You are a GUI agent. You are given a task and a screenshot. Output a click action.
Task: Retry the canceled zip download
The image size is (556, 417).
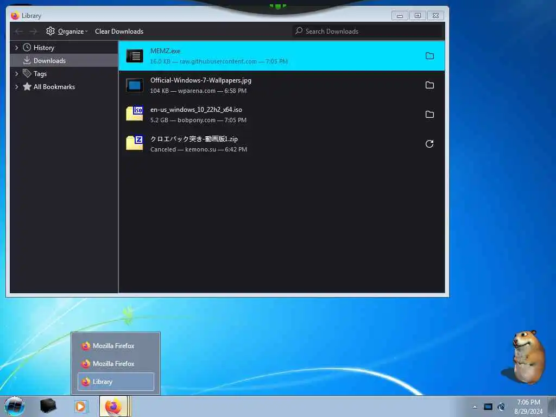(x=429, y=143)
